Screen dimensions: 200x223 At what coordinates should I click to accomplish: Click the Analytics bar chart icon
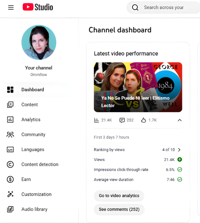(10, 120)
